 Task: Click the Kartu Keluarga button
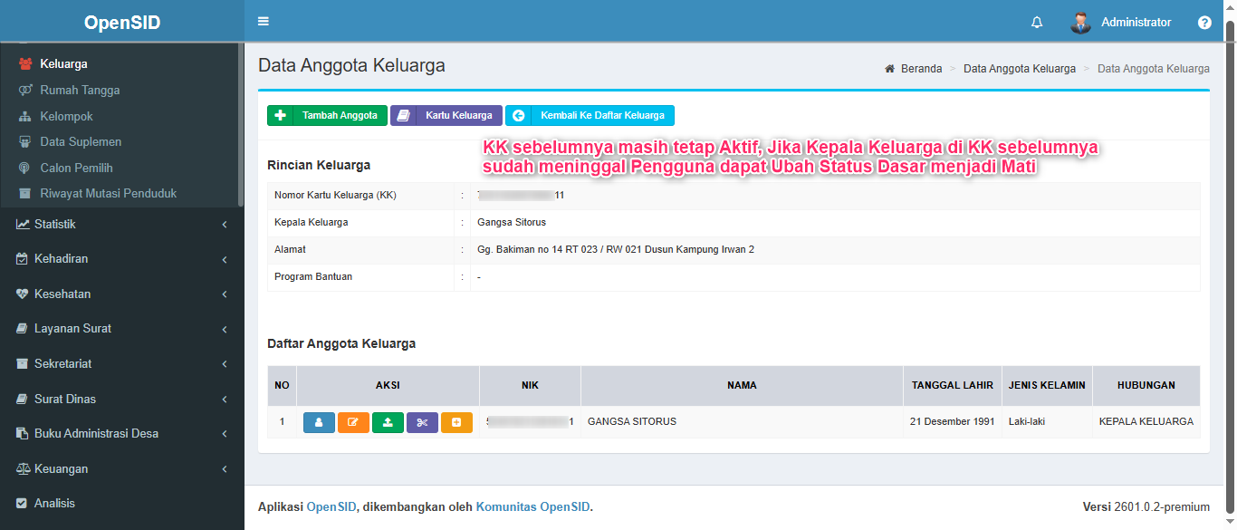(446, 116)
